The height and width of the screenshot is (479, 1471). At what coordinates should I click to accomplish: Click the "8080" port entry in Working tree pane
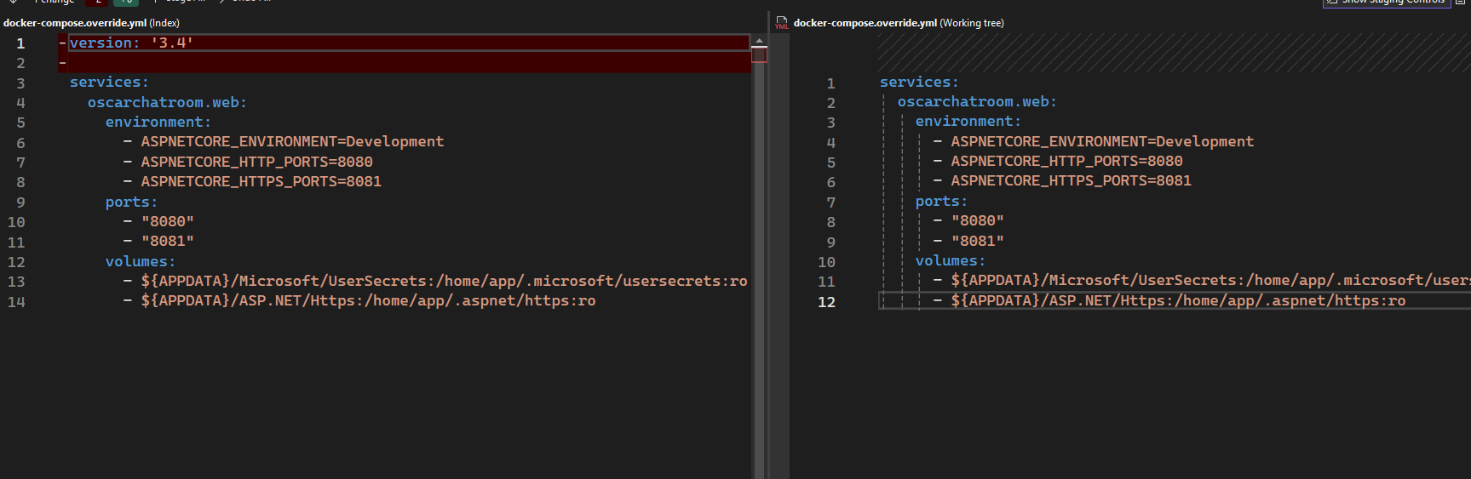(x=977, y=221)
